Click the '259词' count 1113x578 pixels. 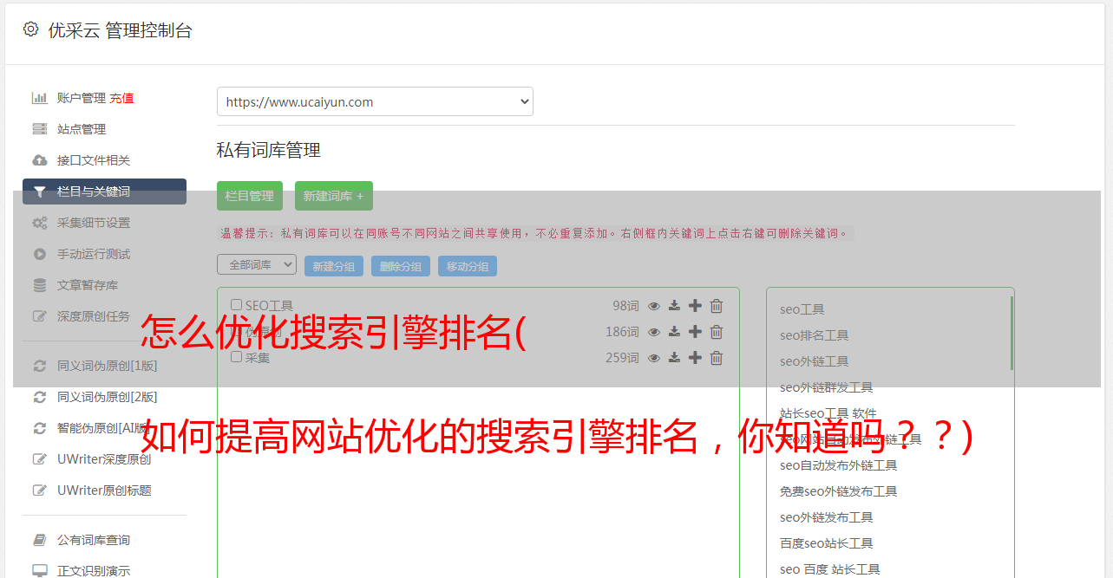622,358
